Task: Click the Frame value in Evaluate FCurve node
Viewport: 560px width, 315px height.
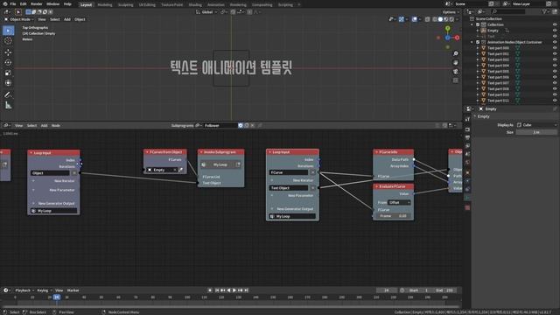Action: point(393,216)
